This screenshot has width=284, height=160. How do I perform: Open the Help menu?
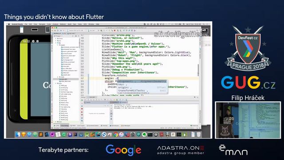coord(98,24)
